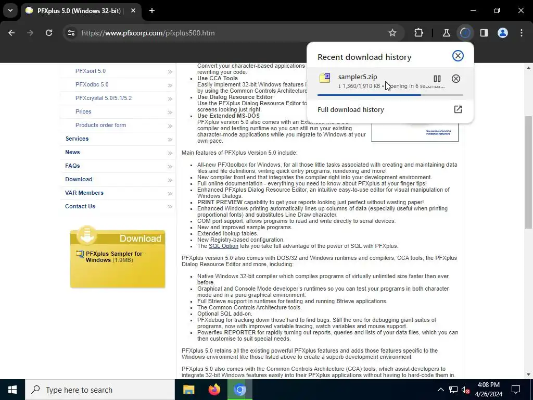The height and width of the screenshot is (400, 533).
Task: Open the Extensions puzzle icon
Action: 419,33
